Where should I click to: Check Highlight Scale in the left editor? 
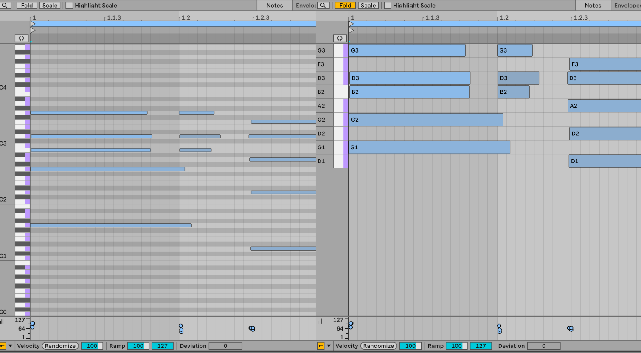[x=70, y=6]
